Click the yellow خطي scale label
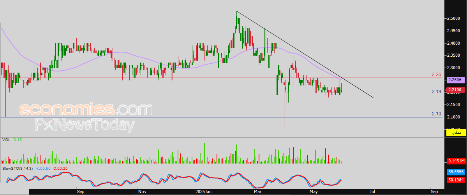This screenshot has height=195, width=467. pyautogui.click(x=456, y=132)
